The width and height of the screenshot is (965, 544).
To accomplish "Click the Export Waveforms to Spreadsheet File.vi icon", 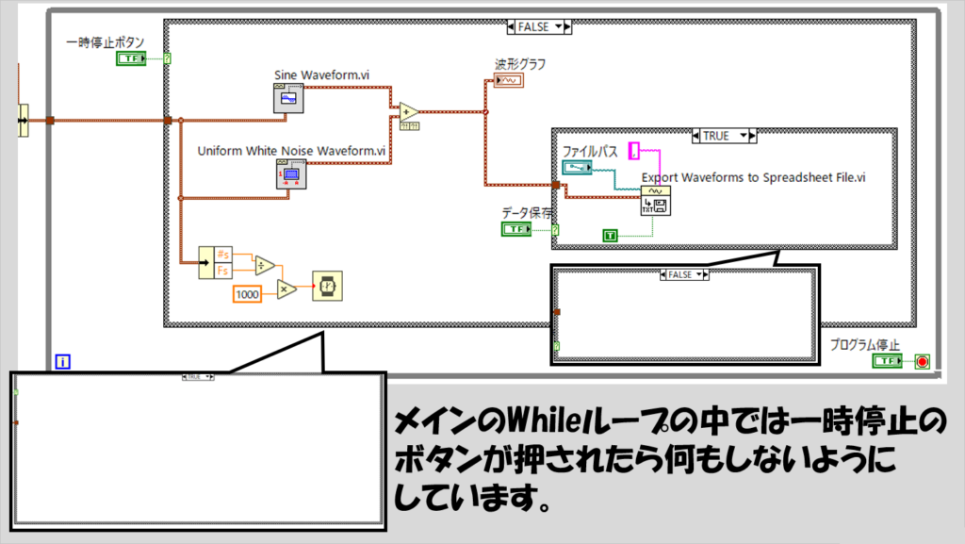I will pos(655,201).
